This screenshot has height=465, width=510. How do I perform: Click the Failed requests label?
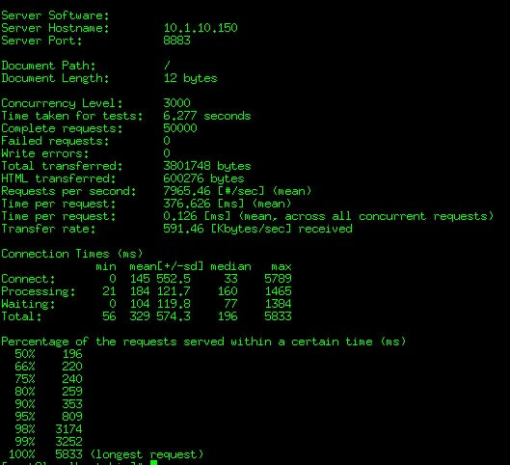tap(55, 141)
